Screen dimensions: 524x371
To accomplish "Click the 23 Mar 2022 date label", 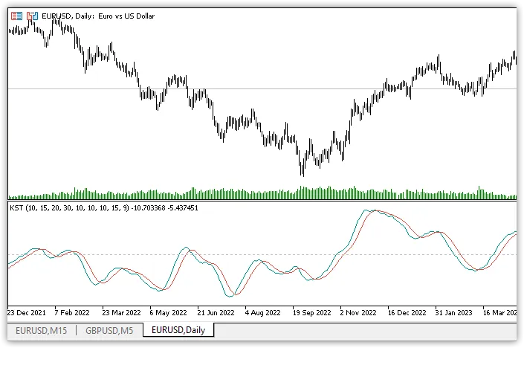I will [123, 313].
